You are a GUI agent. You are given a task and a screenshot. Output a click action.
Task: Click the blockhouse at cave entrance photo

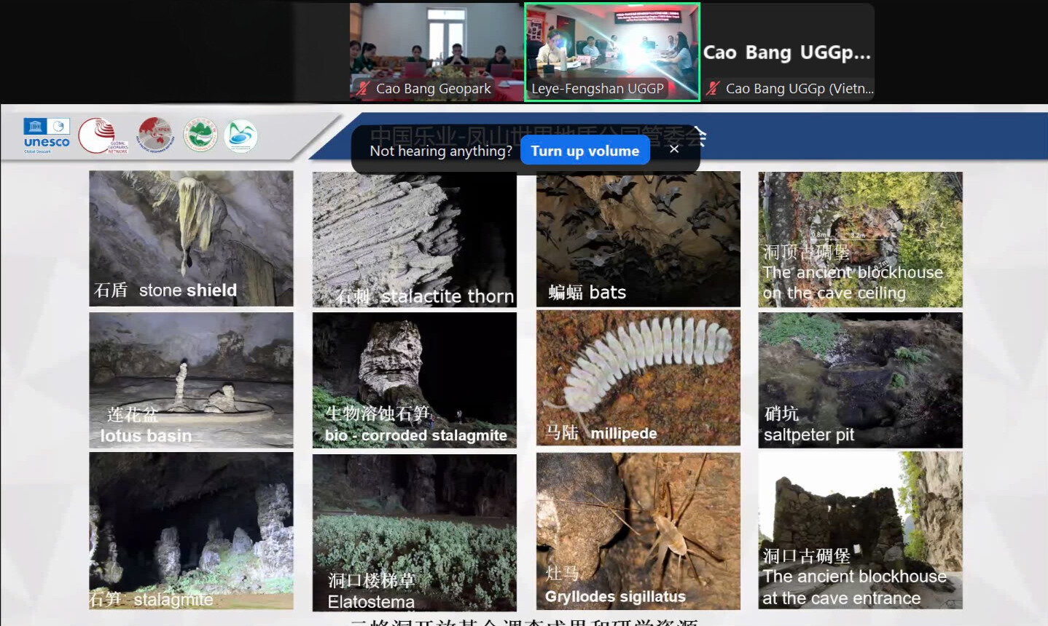click(860, 530)
